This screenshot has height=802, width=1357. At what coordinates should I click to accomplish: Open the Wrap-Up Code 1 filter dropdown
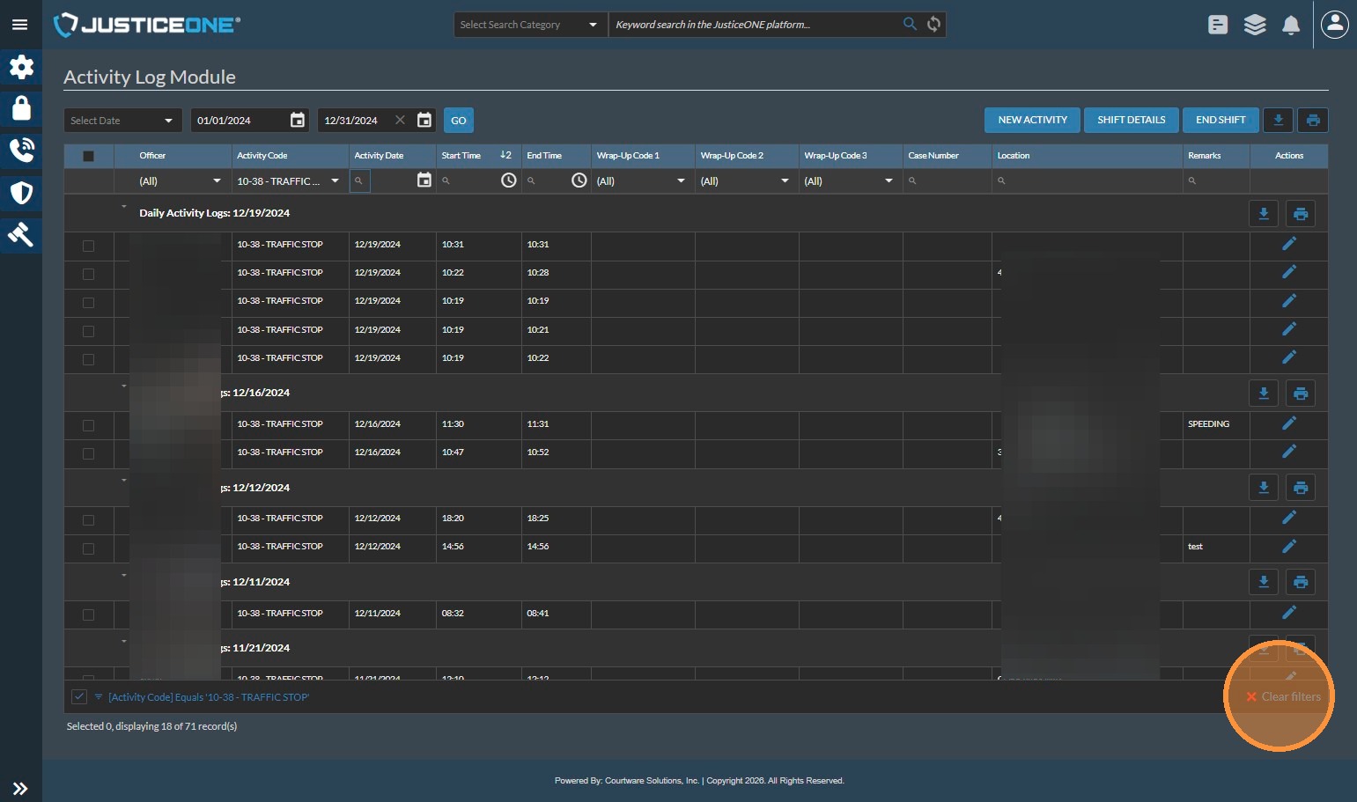pyautogui.click(x=641, y=181)
